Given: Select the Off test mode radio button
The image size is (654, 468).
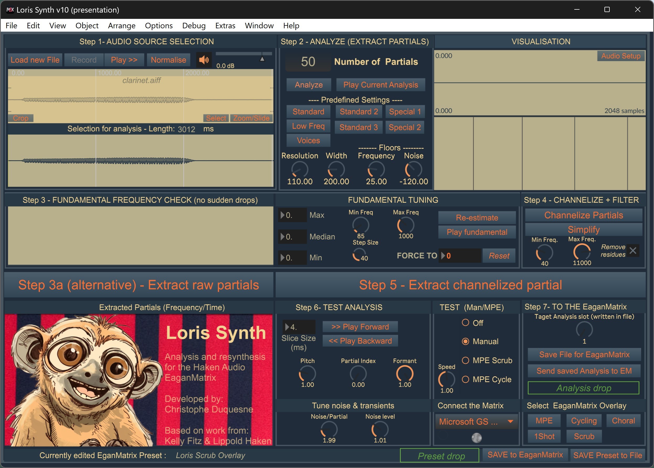Looking at the screenshot, I should pos(465,323).
